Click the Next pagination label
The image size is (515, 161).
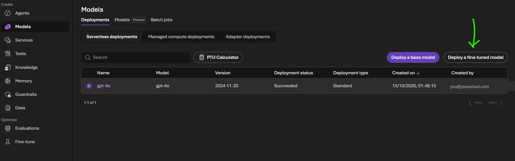click(493, 103)
